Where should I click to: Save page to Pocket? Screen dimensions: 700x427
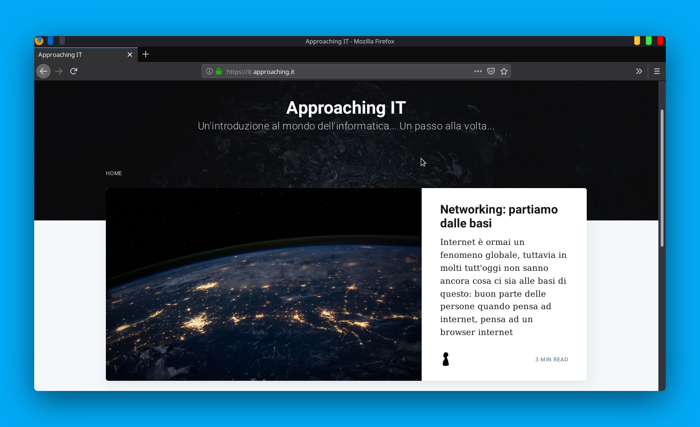(x=491, y=71)
